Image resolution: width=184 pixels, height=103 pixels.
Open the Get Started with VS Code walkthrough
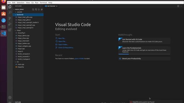(x=144, y=41)
